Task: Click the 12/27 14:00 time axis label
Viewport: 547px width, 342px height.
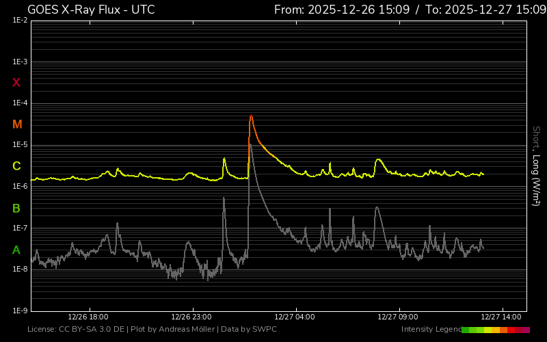Action: tap(501, 317)
